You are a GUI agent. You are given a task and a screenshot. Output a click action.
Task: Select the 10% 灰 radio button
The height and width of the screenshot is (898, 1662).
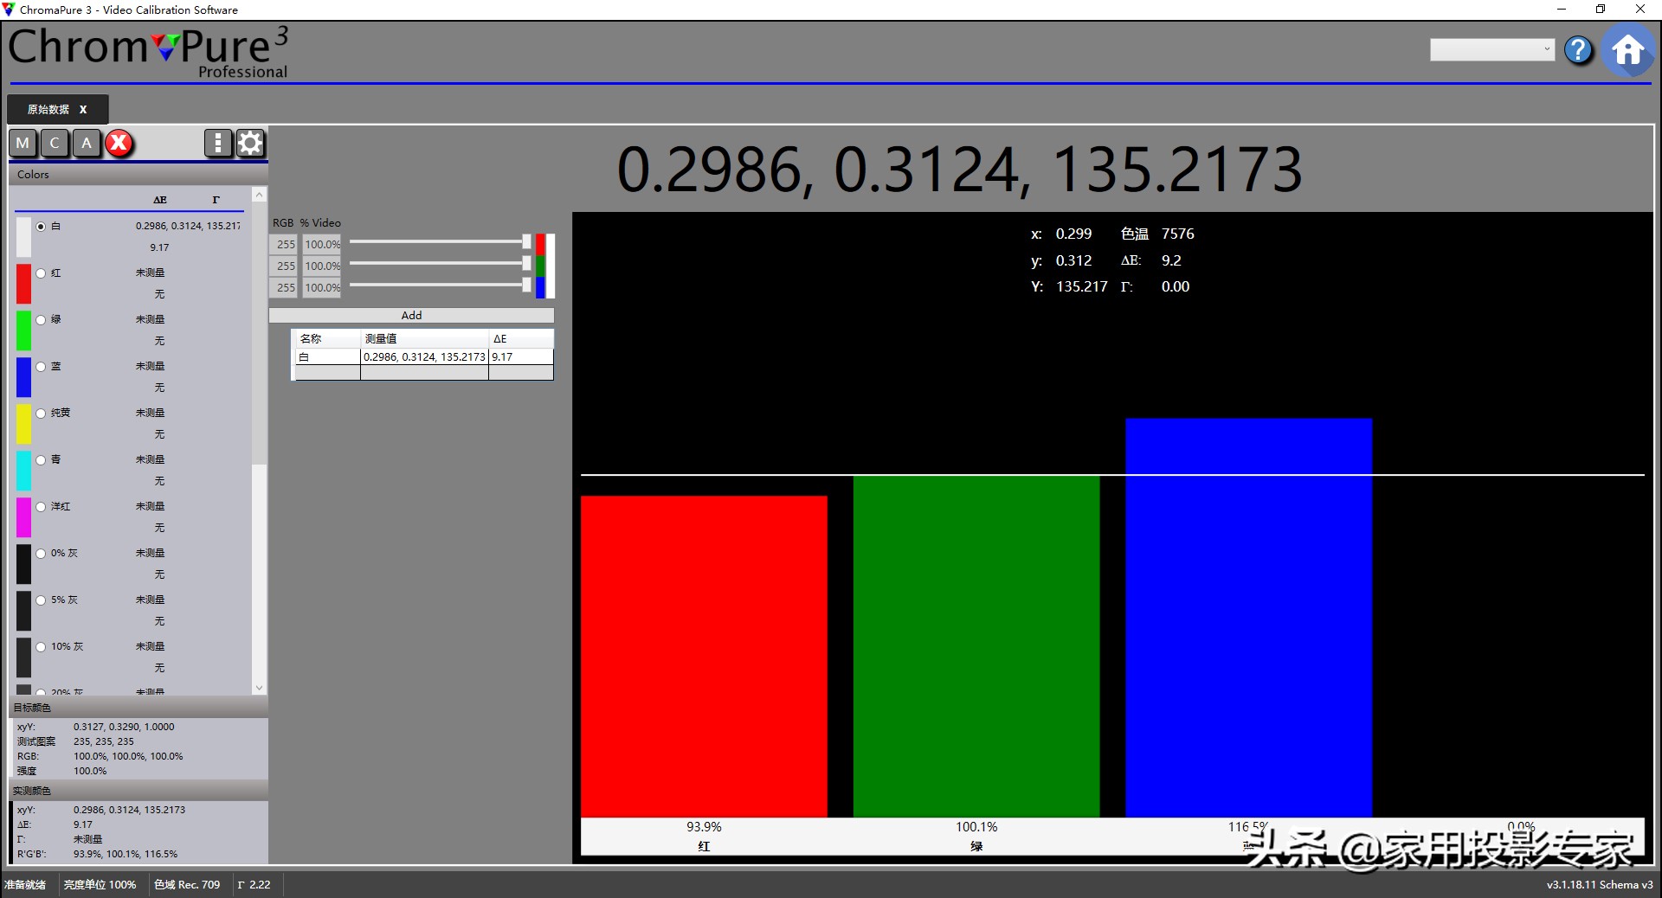(41, 647)
